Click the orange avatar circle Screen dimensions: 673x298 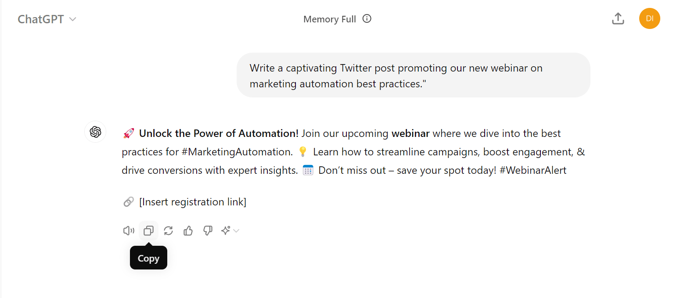649,18
